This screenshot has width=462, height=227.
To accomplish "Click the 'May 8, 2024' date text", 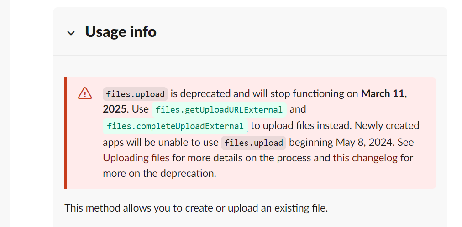I will click(x=365, y=143).
